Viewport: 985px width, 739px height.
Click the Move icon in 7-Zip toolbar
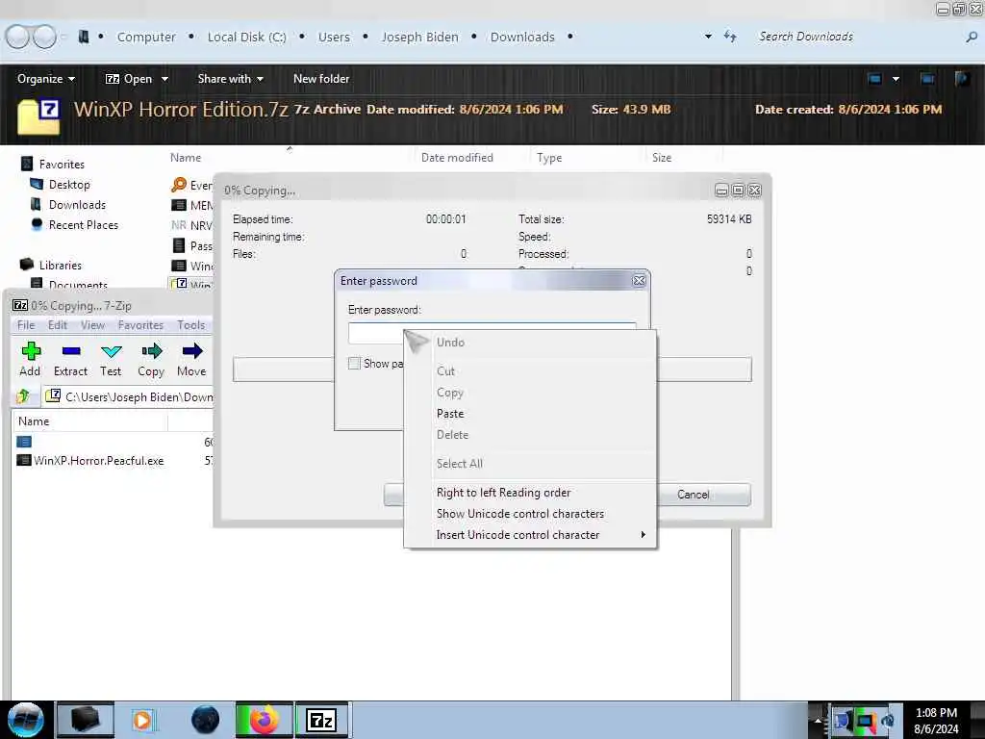click(192, 351)
